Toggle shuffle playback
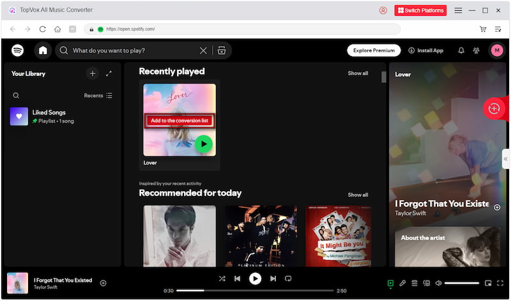511x301 pixels. coord(222,279)
